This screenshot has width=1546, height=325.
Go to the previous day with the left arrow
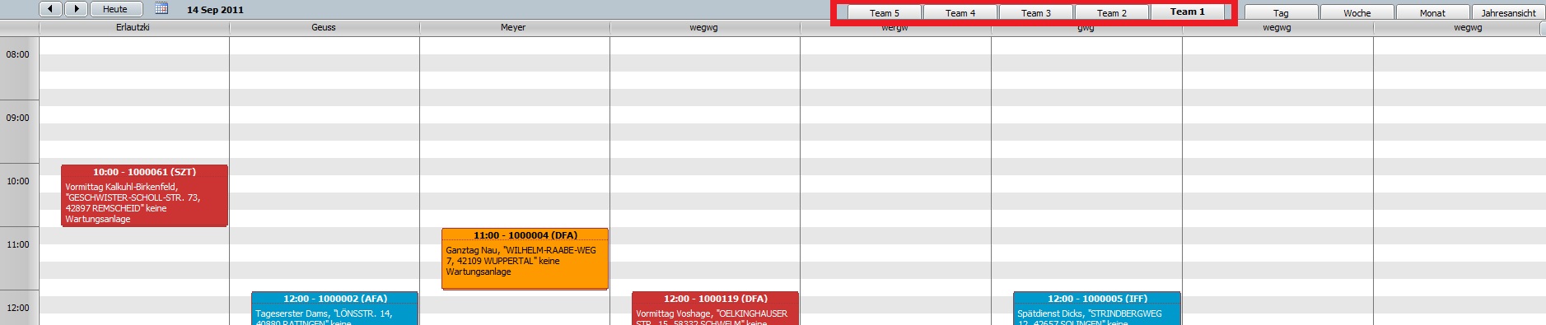point(51,9)
